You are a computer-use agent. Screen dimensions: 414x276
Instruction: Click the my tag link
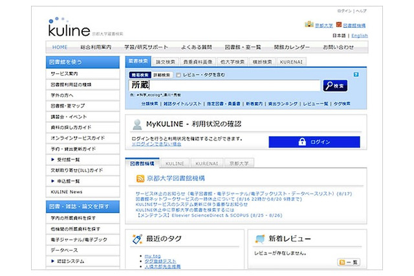pos(153,256)
